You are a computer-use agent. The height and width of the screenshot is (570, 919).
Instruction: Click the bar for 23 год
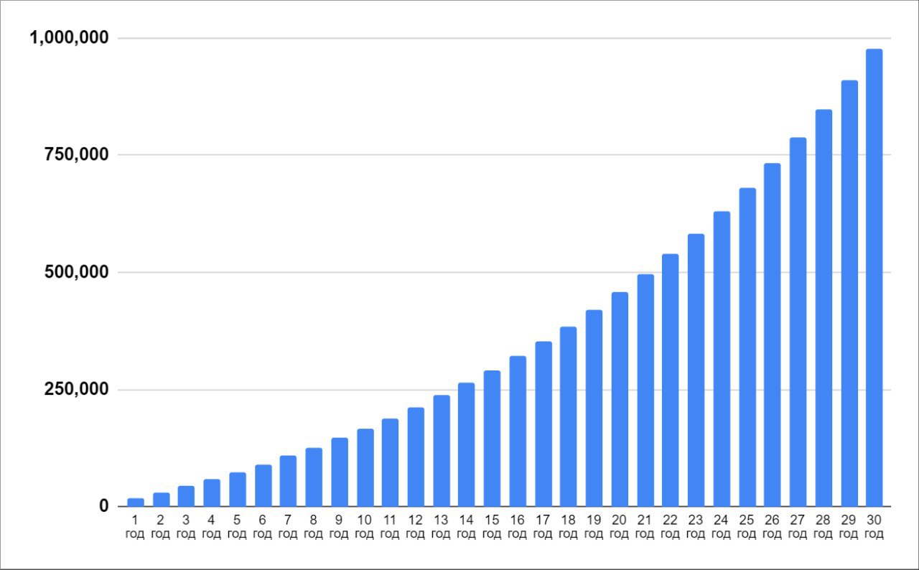[696, 370]
